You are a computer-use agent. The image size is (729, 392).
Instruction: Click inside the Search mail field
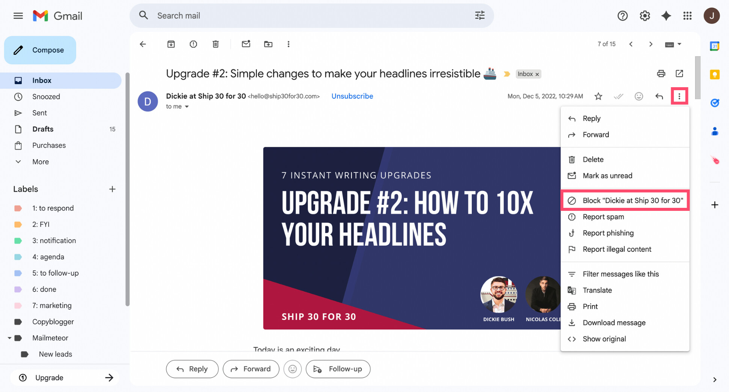[x=263, y=15]
